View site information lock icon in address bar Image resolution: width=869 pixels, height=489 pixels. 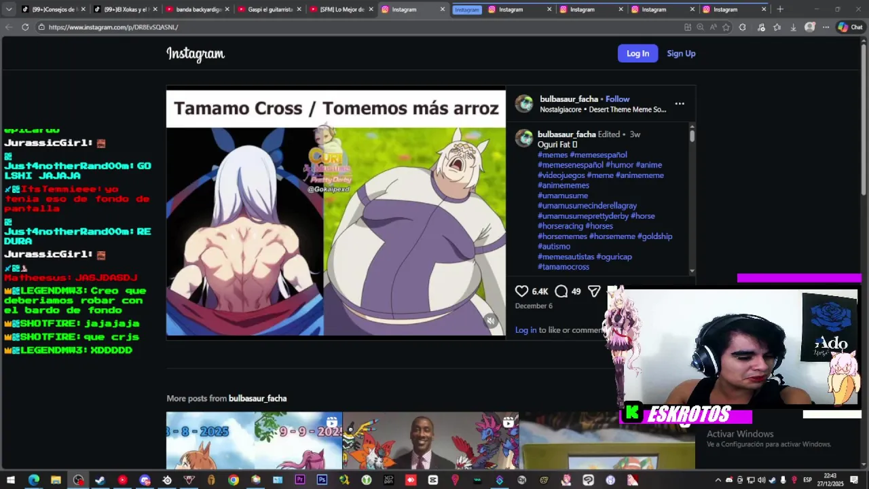pyautogui.click(x=41, y=27)
